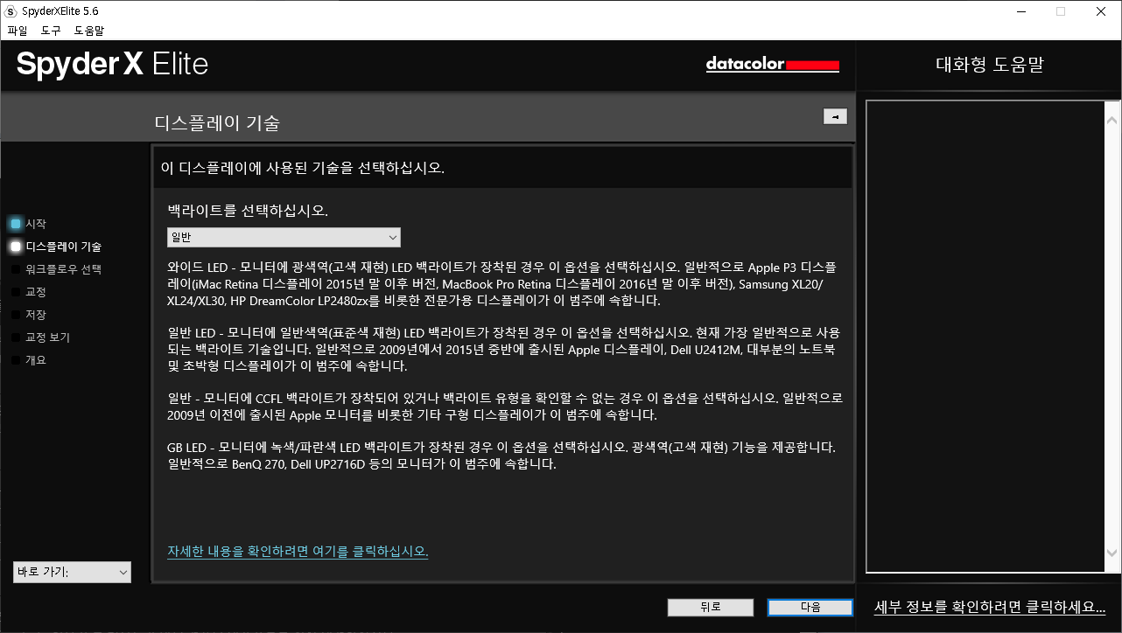The width and height of the screenshot is (1122, 633).
Task: Click the 백라이트를 선택하십시오 label
Action: point(248,211)
